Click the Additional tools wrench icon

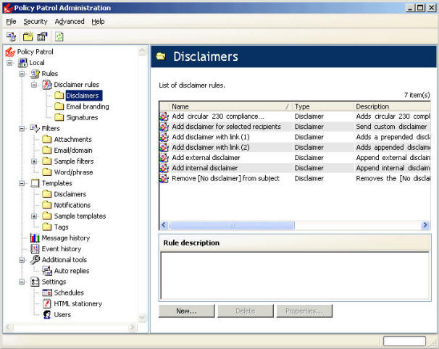coord(35,260)
